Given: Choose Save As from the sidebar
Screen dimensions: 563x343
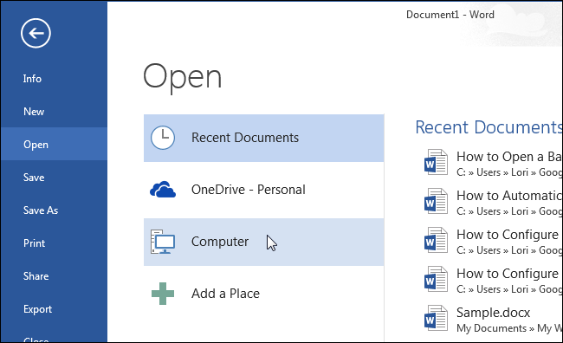Looking at the screenshot, I should coord(54,210).
